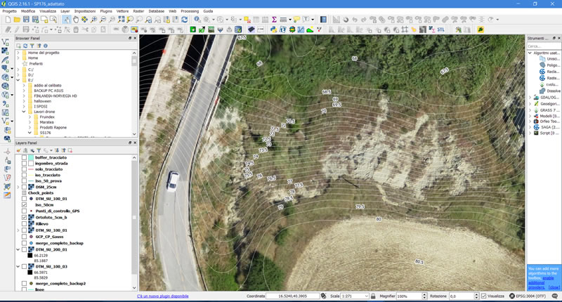Expand the GRASS 7 algorithms group
The image size is (562, 302).
530,110
